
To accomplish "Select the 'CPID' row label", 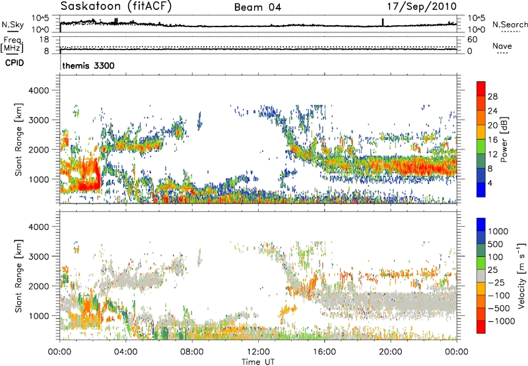I will coord(15,63).
